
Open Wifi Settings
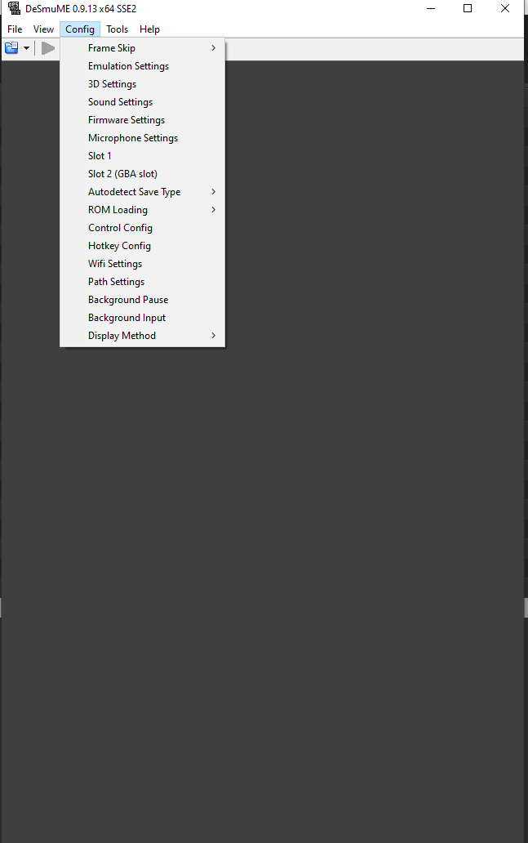click(142, 264)
